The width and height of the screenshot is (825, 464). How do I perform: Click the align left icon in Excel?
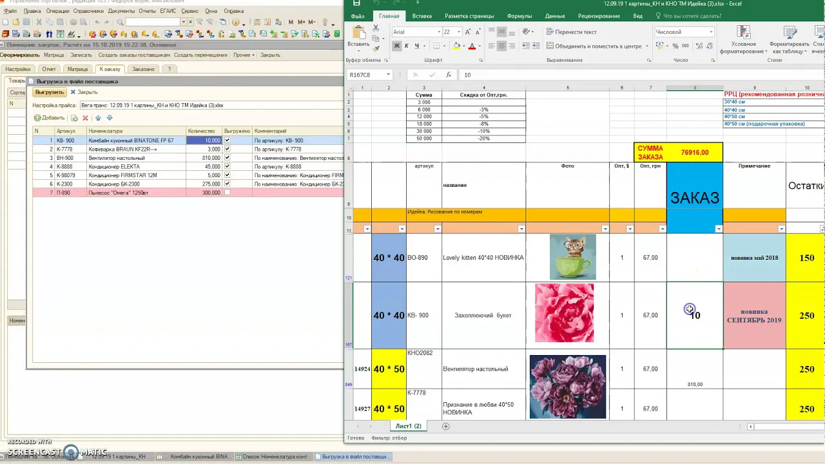(x=492, y=46)
